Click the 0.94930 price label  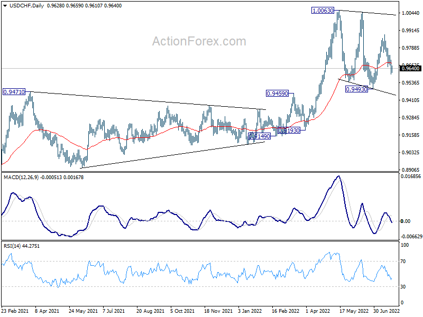356,89
